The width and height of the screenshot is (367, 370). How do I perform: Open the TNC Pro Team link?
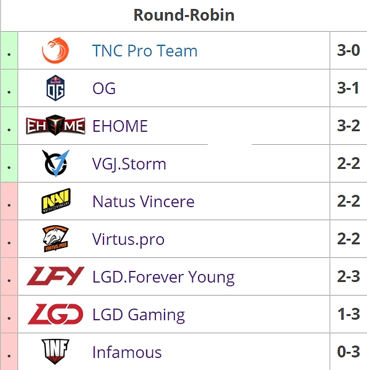point(145,51)
